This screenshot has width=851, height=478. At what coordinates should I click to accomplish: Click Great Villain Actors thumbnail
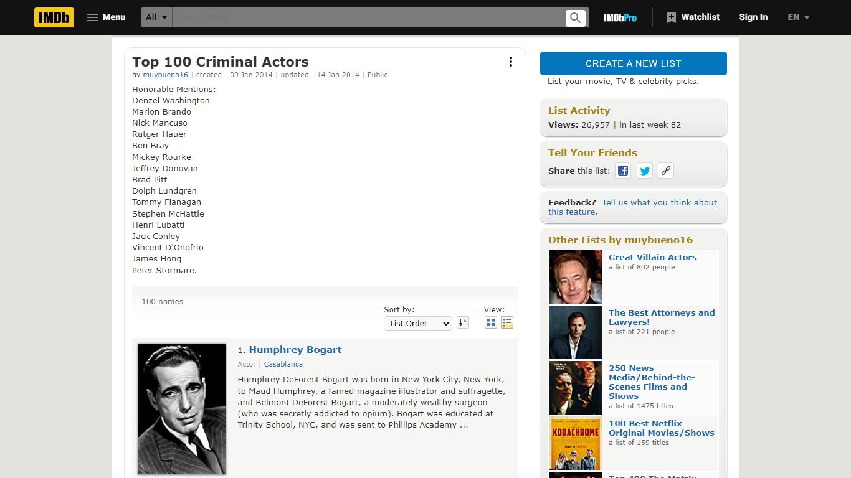[576, 277]
